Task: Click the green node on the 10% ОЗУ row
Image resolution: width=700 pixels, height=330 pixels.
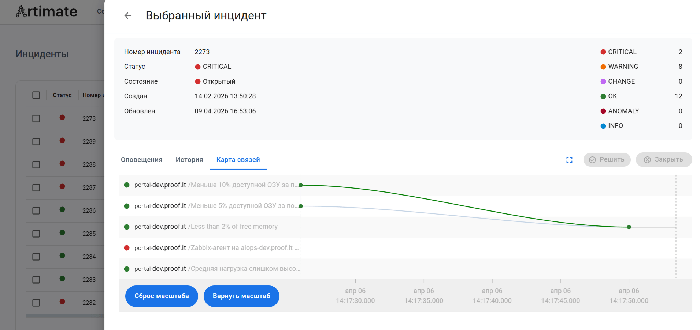Action: [x=301, y=185]
